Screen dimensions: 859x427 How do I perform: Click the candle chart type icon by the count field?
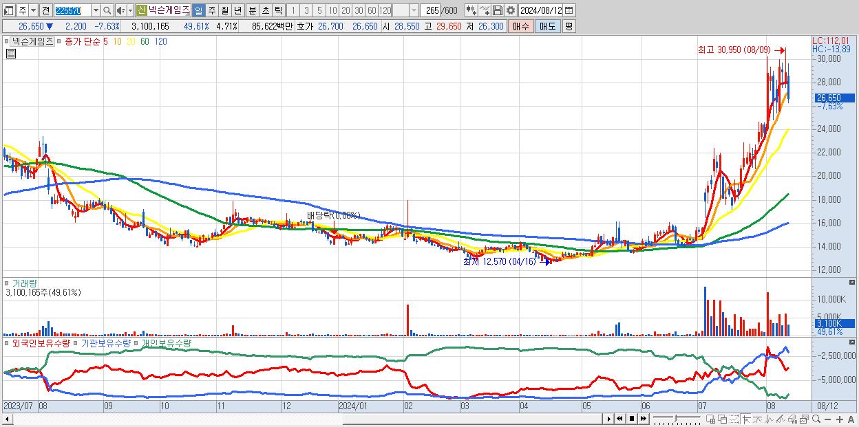(471, 10)
